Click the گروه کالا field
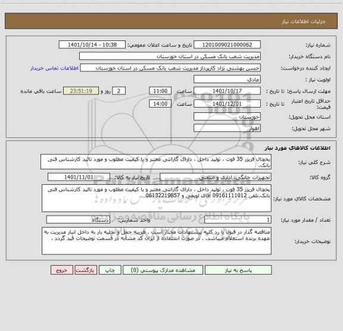 (x=216, y=177)
